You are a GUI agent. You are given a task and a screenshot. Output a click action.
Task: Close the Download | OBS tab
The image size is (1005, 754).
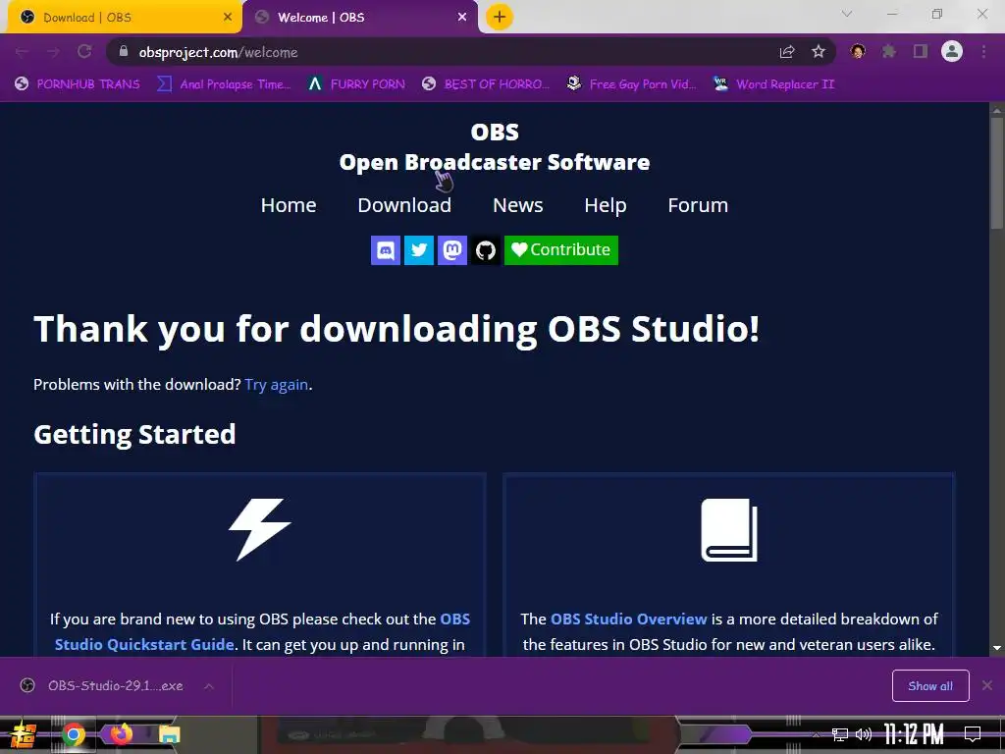pyautogui.click(x=228, y=18)
